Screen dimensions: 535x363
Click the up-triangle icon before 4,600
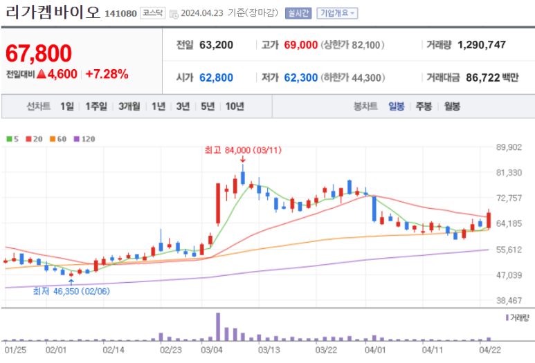tap(42, 73)
